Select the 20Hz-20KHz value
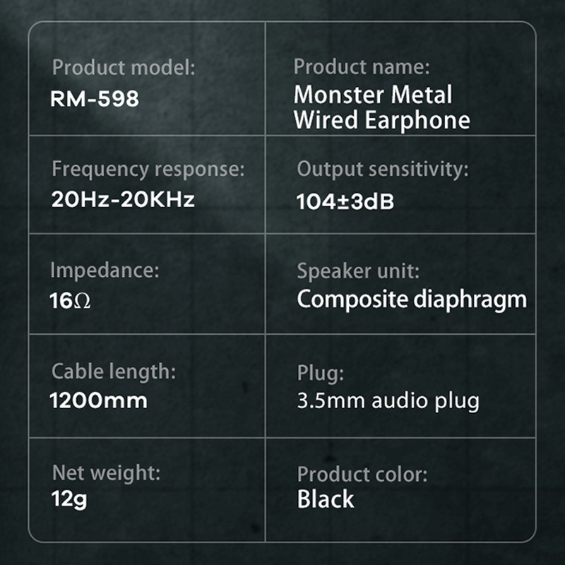 [122, 199]
